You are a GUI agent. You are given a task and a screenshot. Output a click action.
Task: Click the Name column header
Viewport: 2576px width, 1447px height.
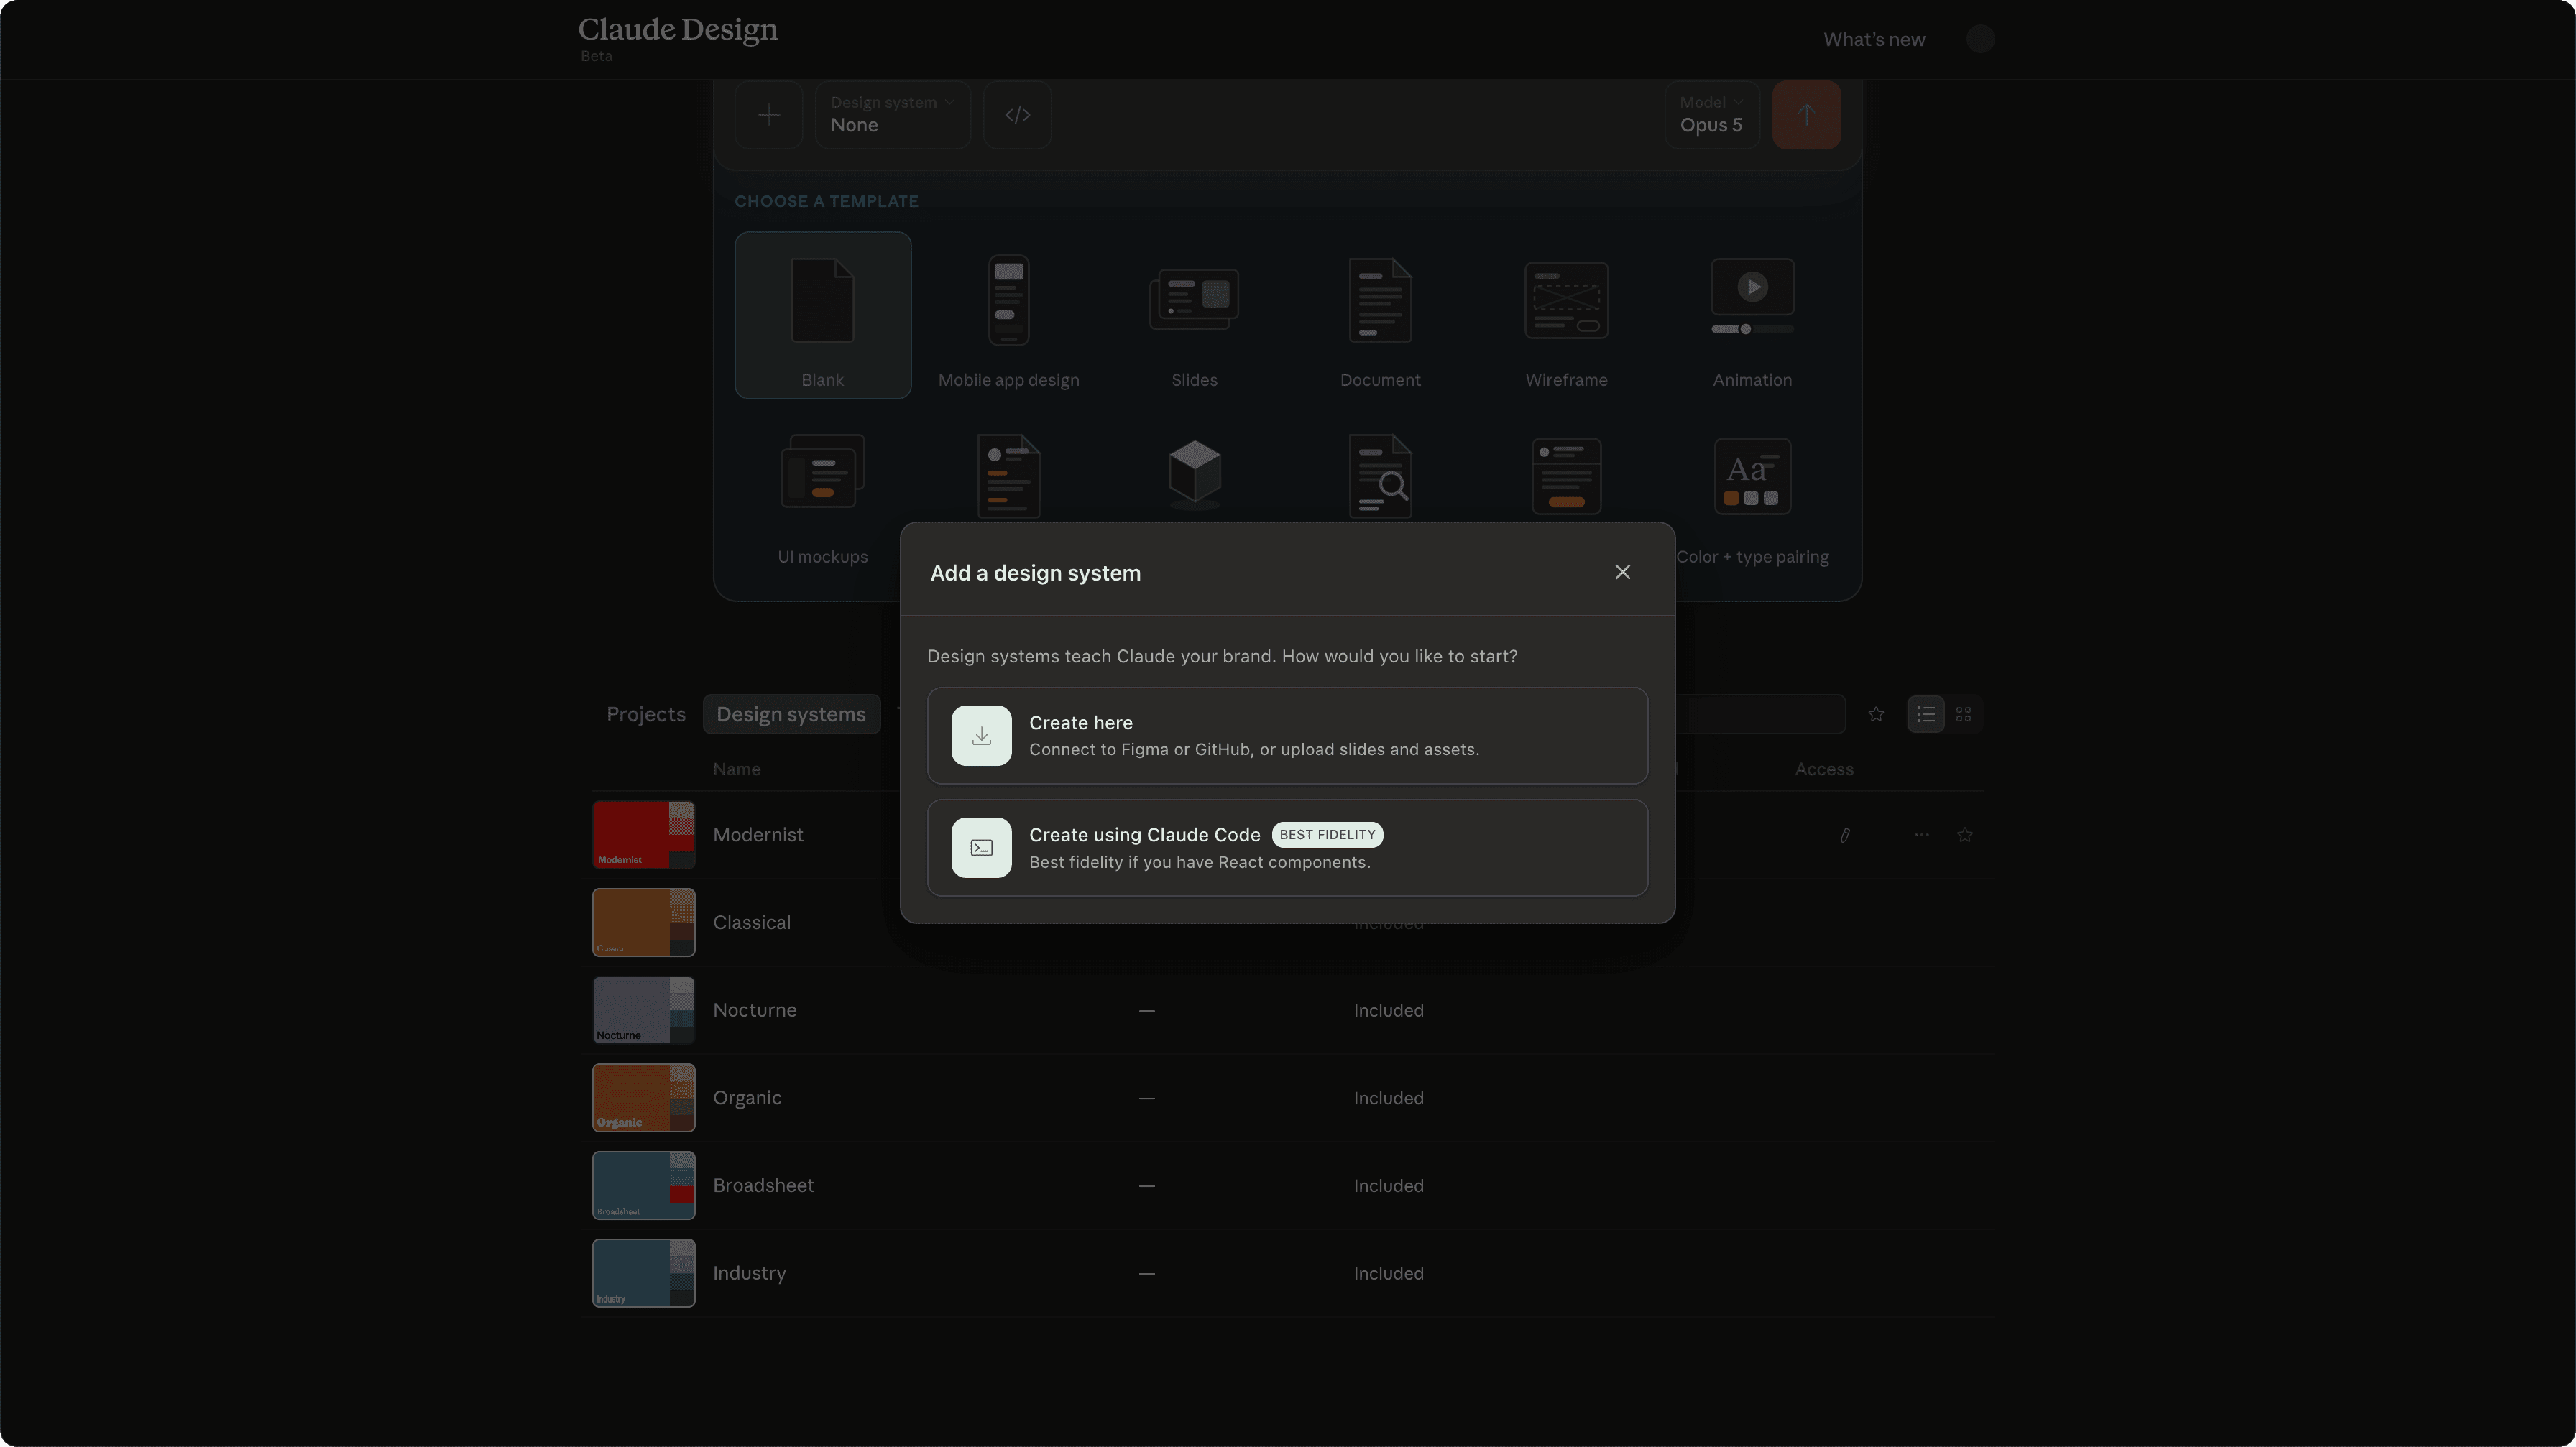(736, 769)
